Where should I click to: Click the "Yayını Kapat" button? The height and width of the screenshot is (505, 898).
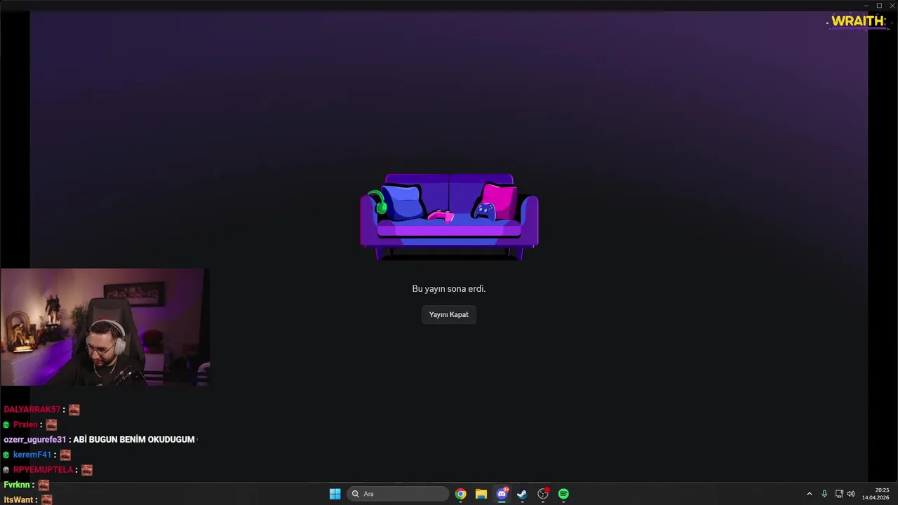(x=449, y=315)
